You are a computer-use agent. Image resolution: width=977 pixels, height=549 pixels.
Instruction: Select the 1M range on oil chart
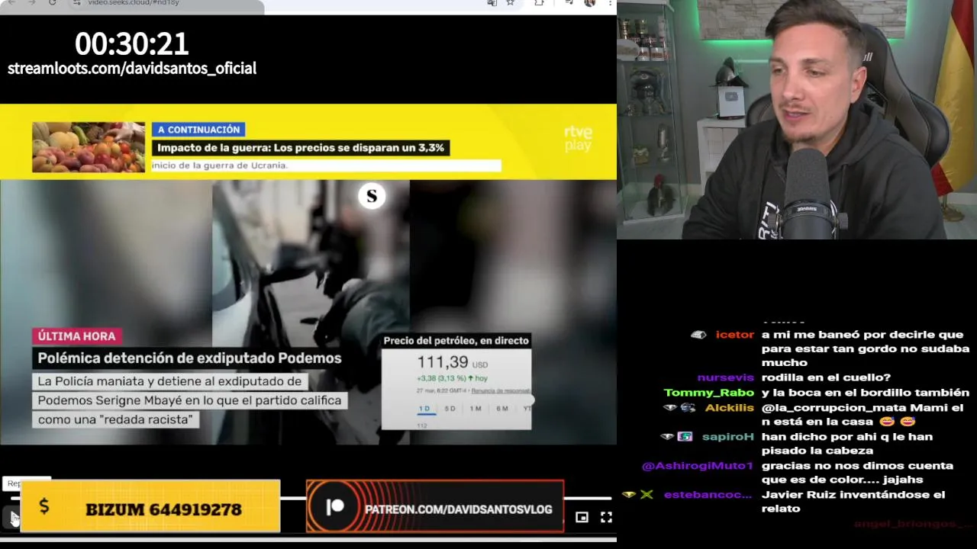click(476, 409)
